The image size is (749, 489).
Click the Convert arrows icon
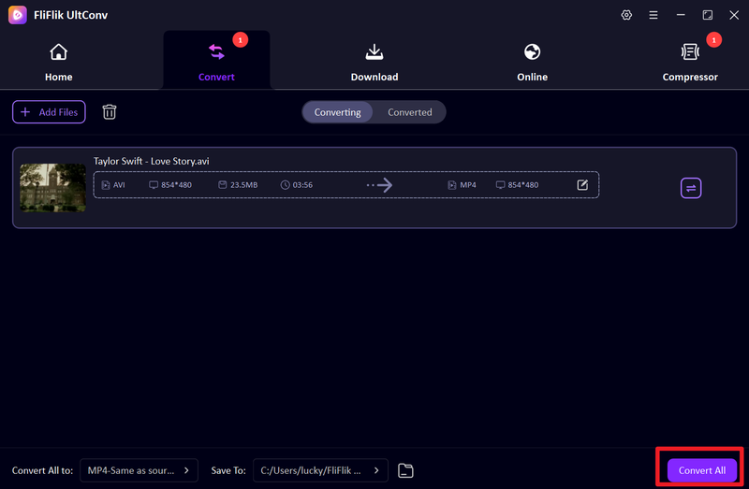pos(216,51)
